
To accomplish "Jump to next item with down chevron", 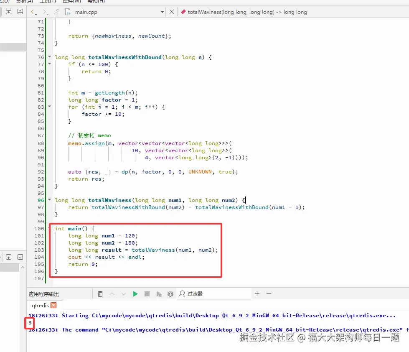I will click(124, 294).
